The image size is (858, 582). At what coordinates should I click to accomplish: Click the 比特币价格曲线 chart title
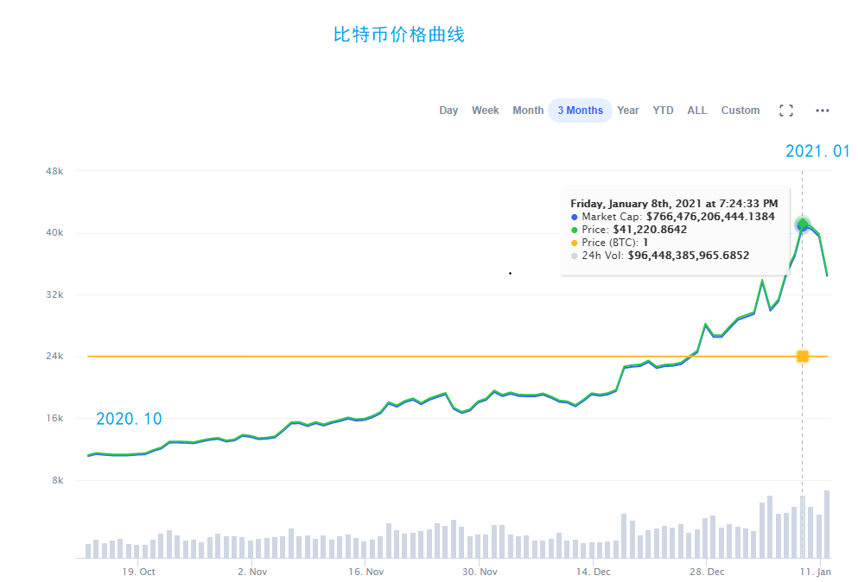399,35
